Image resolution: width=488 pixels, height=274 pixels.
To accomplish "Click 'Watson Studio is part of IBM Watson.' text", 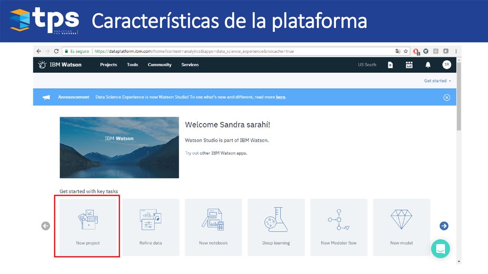I will pyautogui.click(x=227, y=140).
